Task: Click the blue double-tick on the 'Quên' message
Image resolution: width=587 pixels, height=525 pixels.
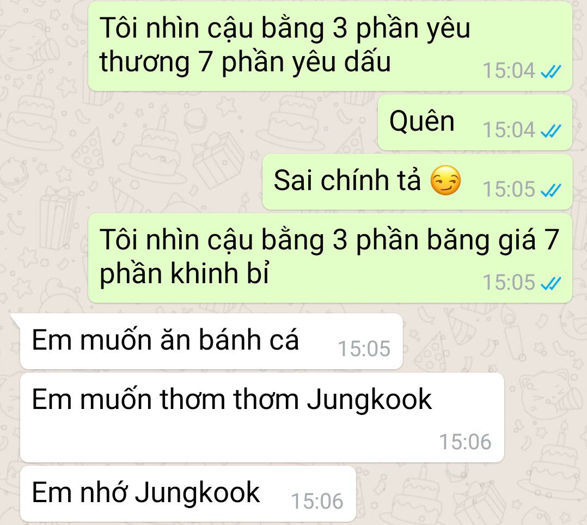Action: 551,131
